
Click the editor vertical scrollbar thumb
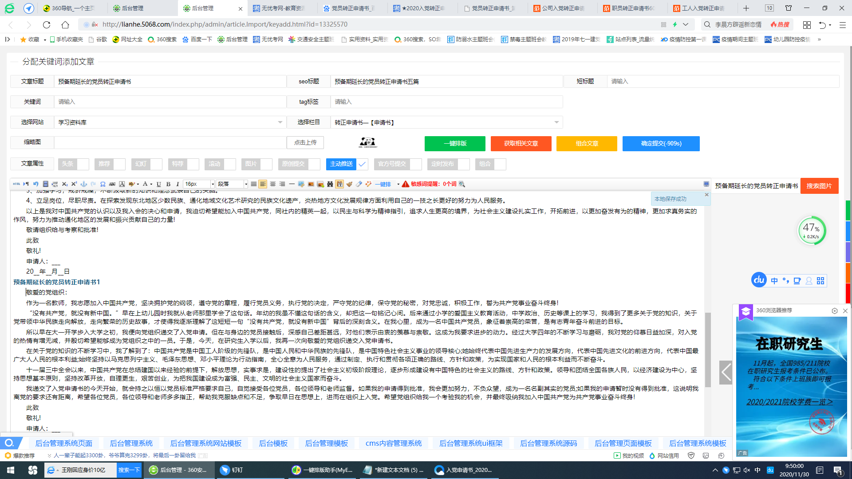click(x=708, y=350)
